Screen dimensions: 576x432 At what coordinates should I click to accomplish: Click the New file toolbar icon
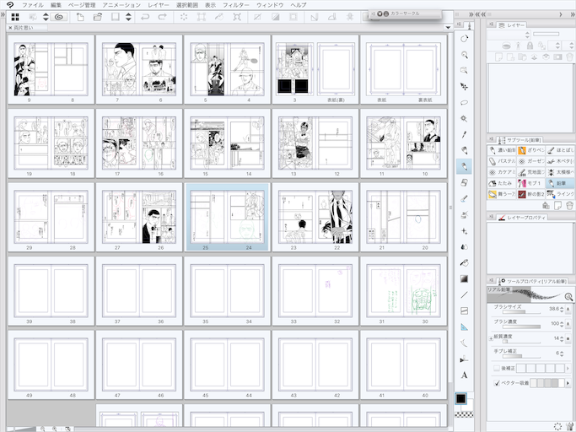(x=80, y=17)
